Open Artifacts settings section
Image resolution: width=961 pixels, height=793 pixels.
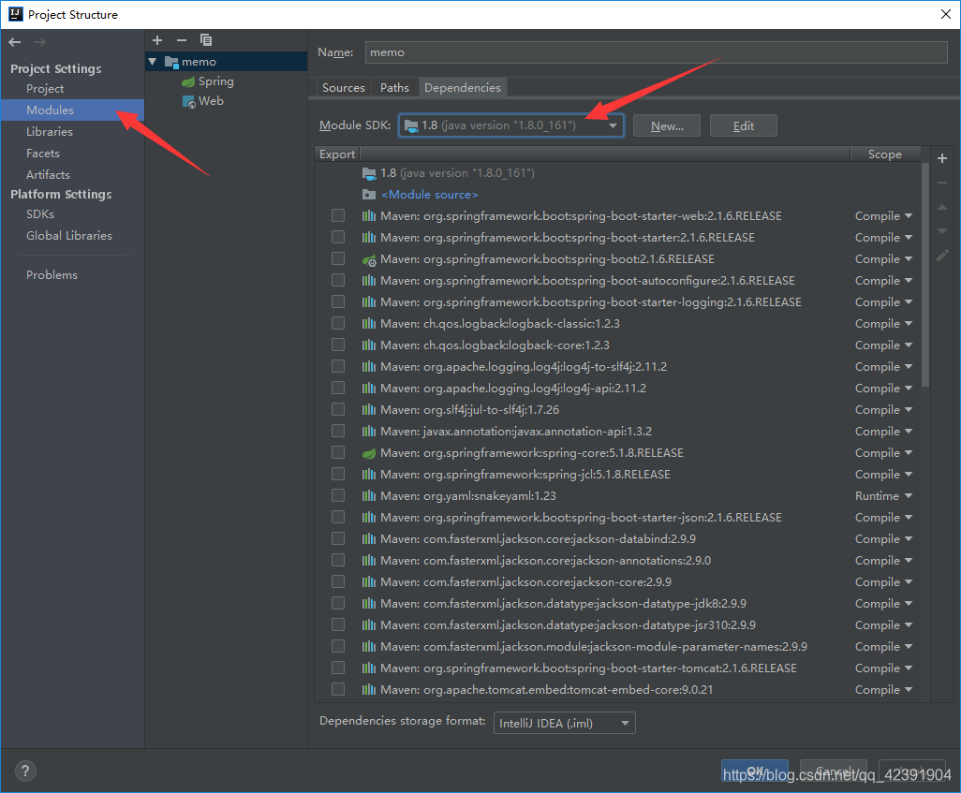[x=48, y=175]
